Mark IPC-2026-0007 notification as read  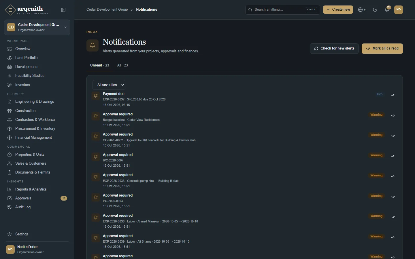pyautogui.click(x=393, y=156)
